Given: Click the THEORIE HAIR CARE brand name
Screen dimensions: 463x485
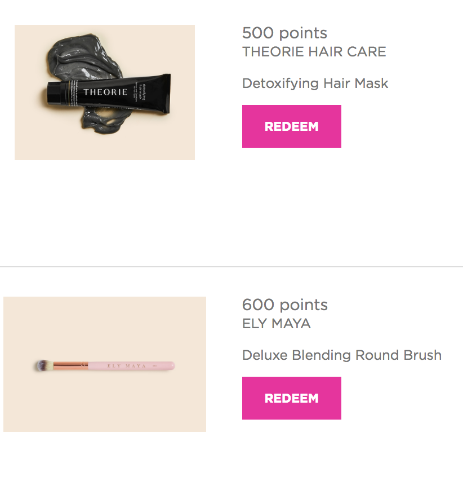Looking at the screenshot, I should 314,52.
